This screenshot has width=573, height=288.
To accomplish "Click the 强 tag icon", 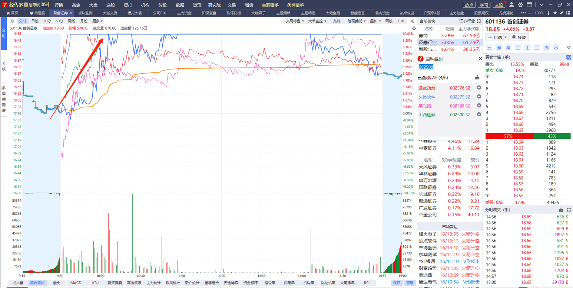I will pos(499,48).
